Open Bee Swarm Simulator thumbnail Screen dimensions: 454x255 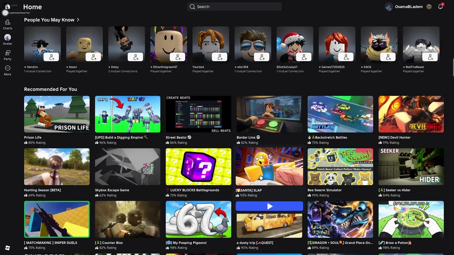(340, 167)
